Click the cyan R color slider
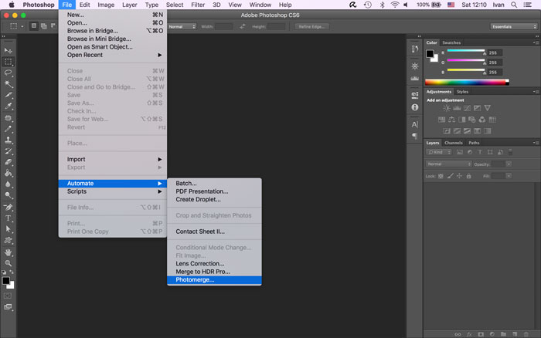Screen dimensions: 541x338 pyautogui.click(x=466, y=51)
